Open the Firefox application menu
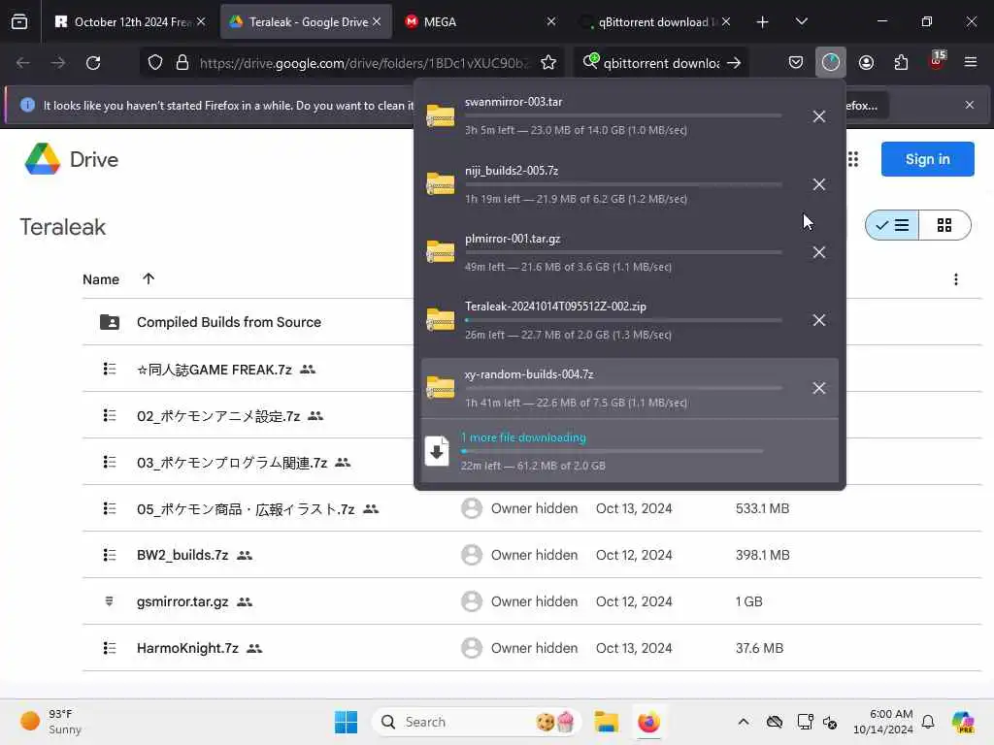This screenshot has height=745, width=994. click(971, 62)
